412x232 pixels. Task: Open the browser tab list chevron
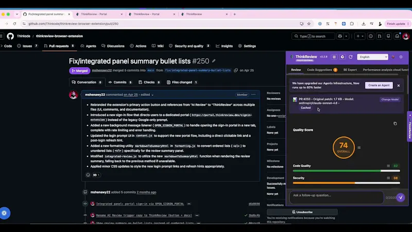click(17, 14)
